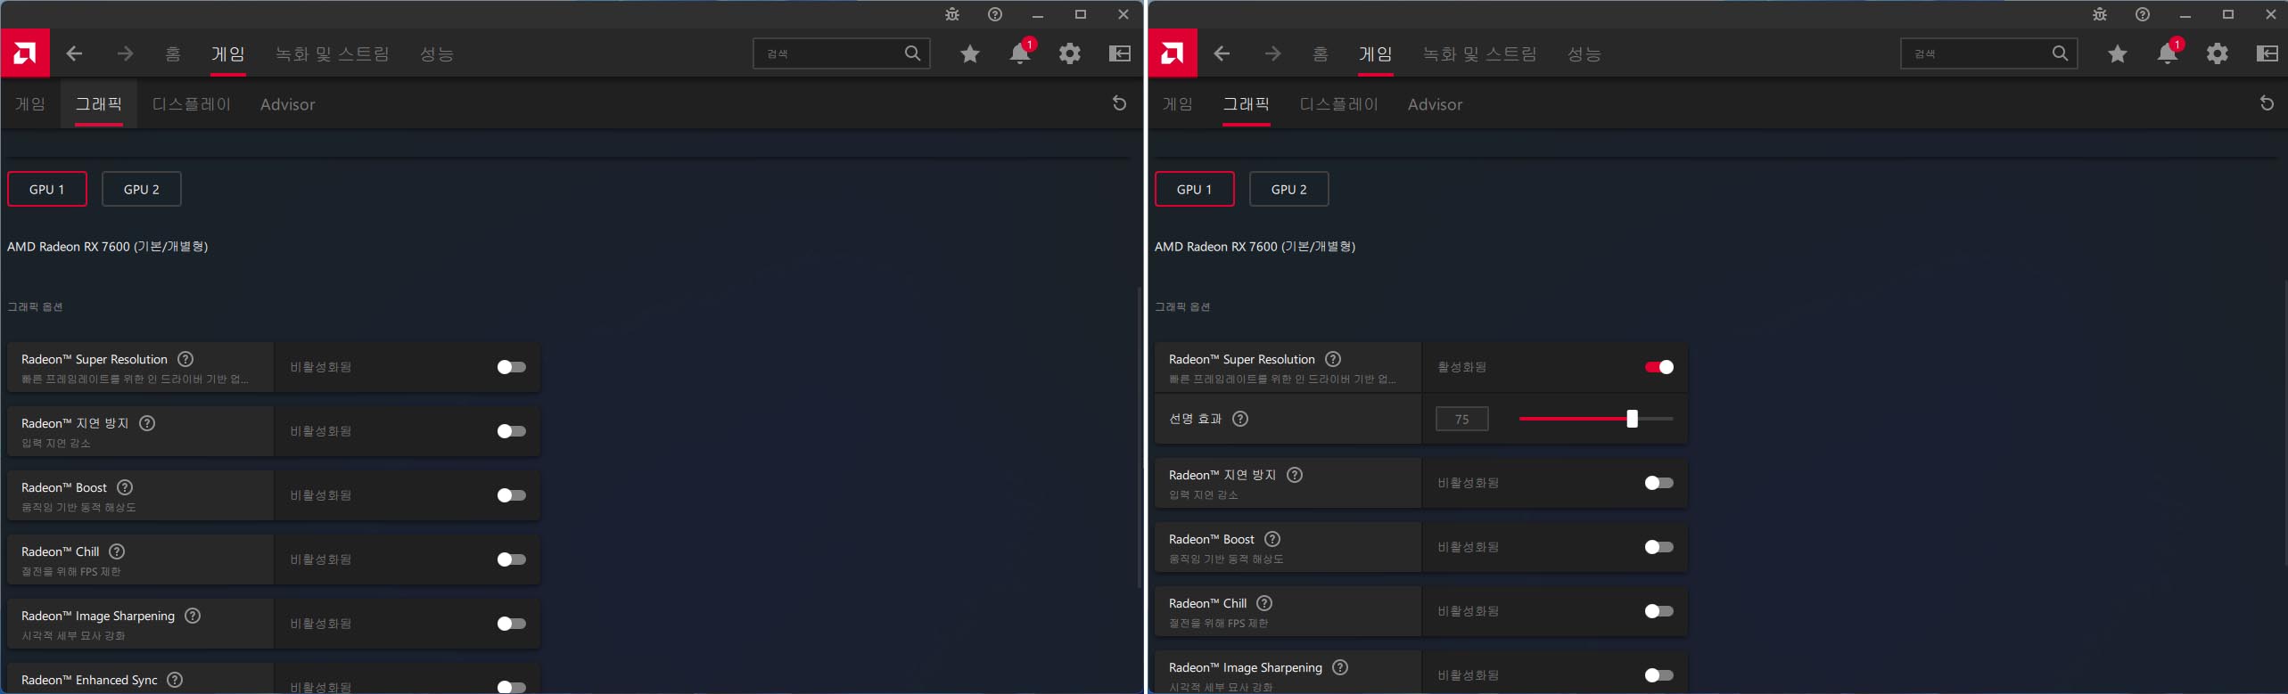This screenshot has height=694, width=2288.
Task: Go forward using left window's forward arrow
Action: [125, 53]
